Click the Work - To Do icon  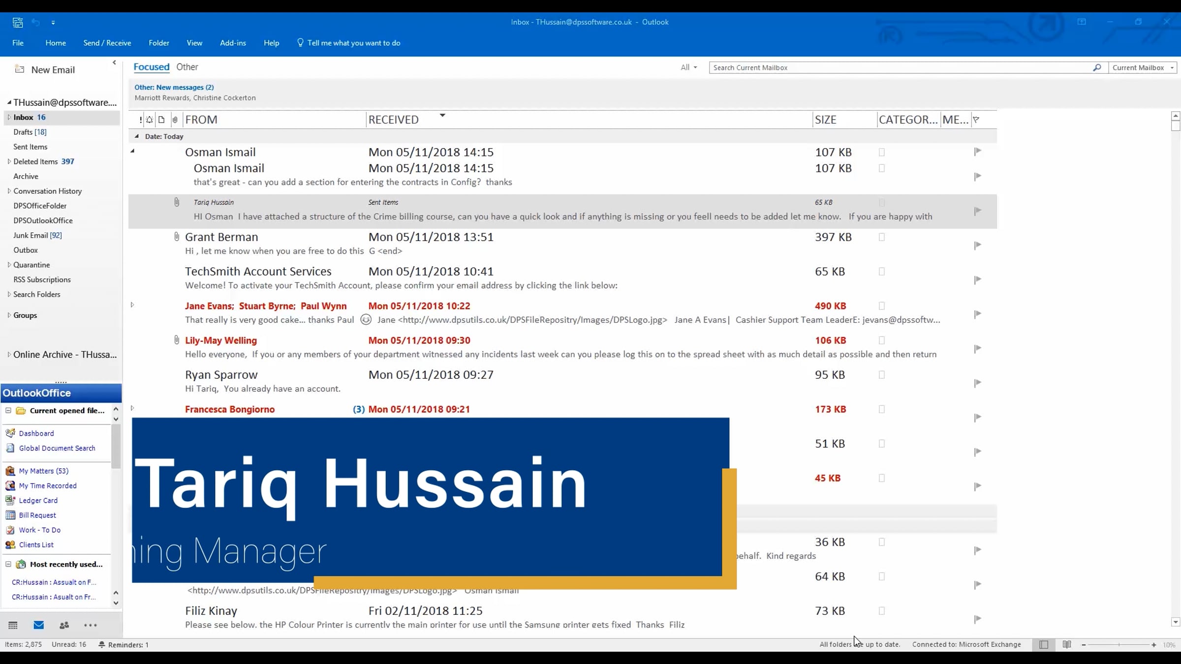click(10, 530)
